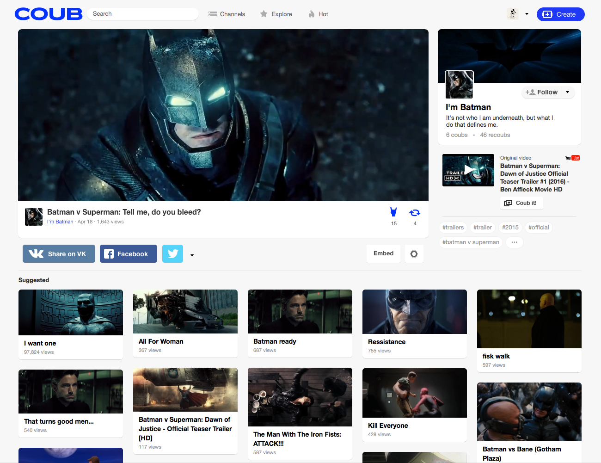Expand more sharing options arrow
Viewport: 601px width, 463px height.
coord(192,255)
